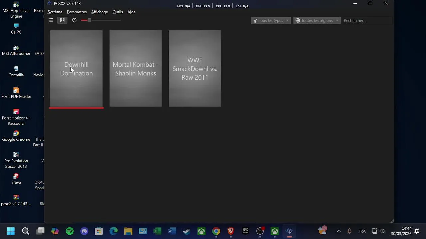Click the microphone tray icon
Image resolution: width=426 pixels, height=239 pixels.
click(349, 231)
